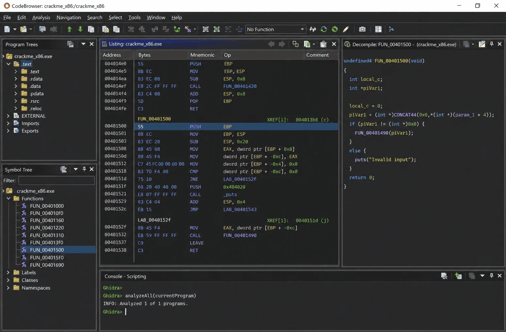The width and height of the screenshot is (506, 332).
Task: Expand the Imports node
Action: coord(8,123)
